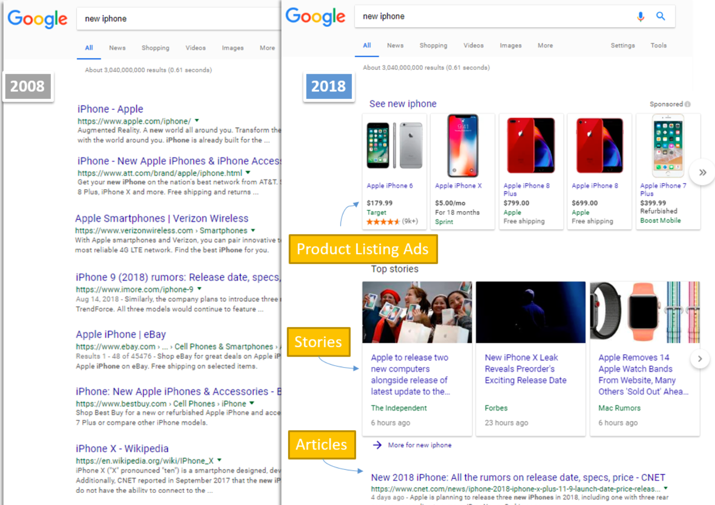Click red iPhone 8 $699.00 product image
Viewport: 715px width, 505px height.
pos(599,146)
